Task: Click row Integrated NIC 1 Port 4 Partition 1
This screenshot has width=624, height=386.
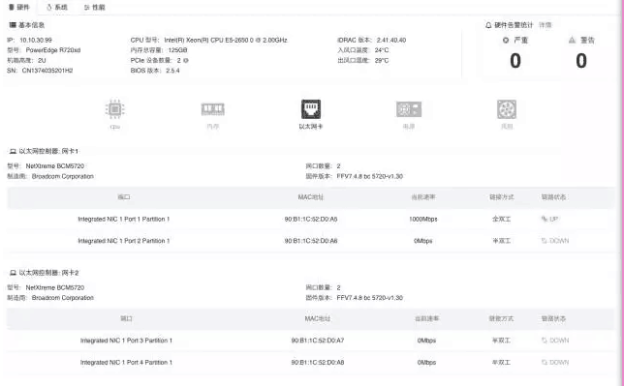Action: pos(311,363)
